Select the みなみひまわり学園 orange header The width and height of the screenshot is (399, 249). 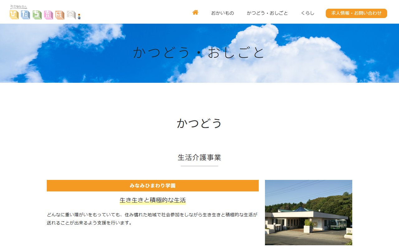point(153,186)
